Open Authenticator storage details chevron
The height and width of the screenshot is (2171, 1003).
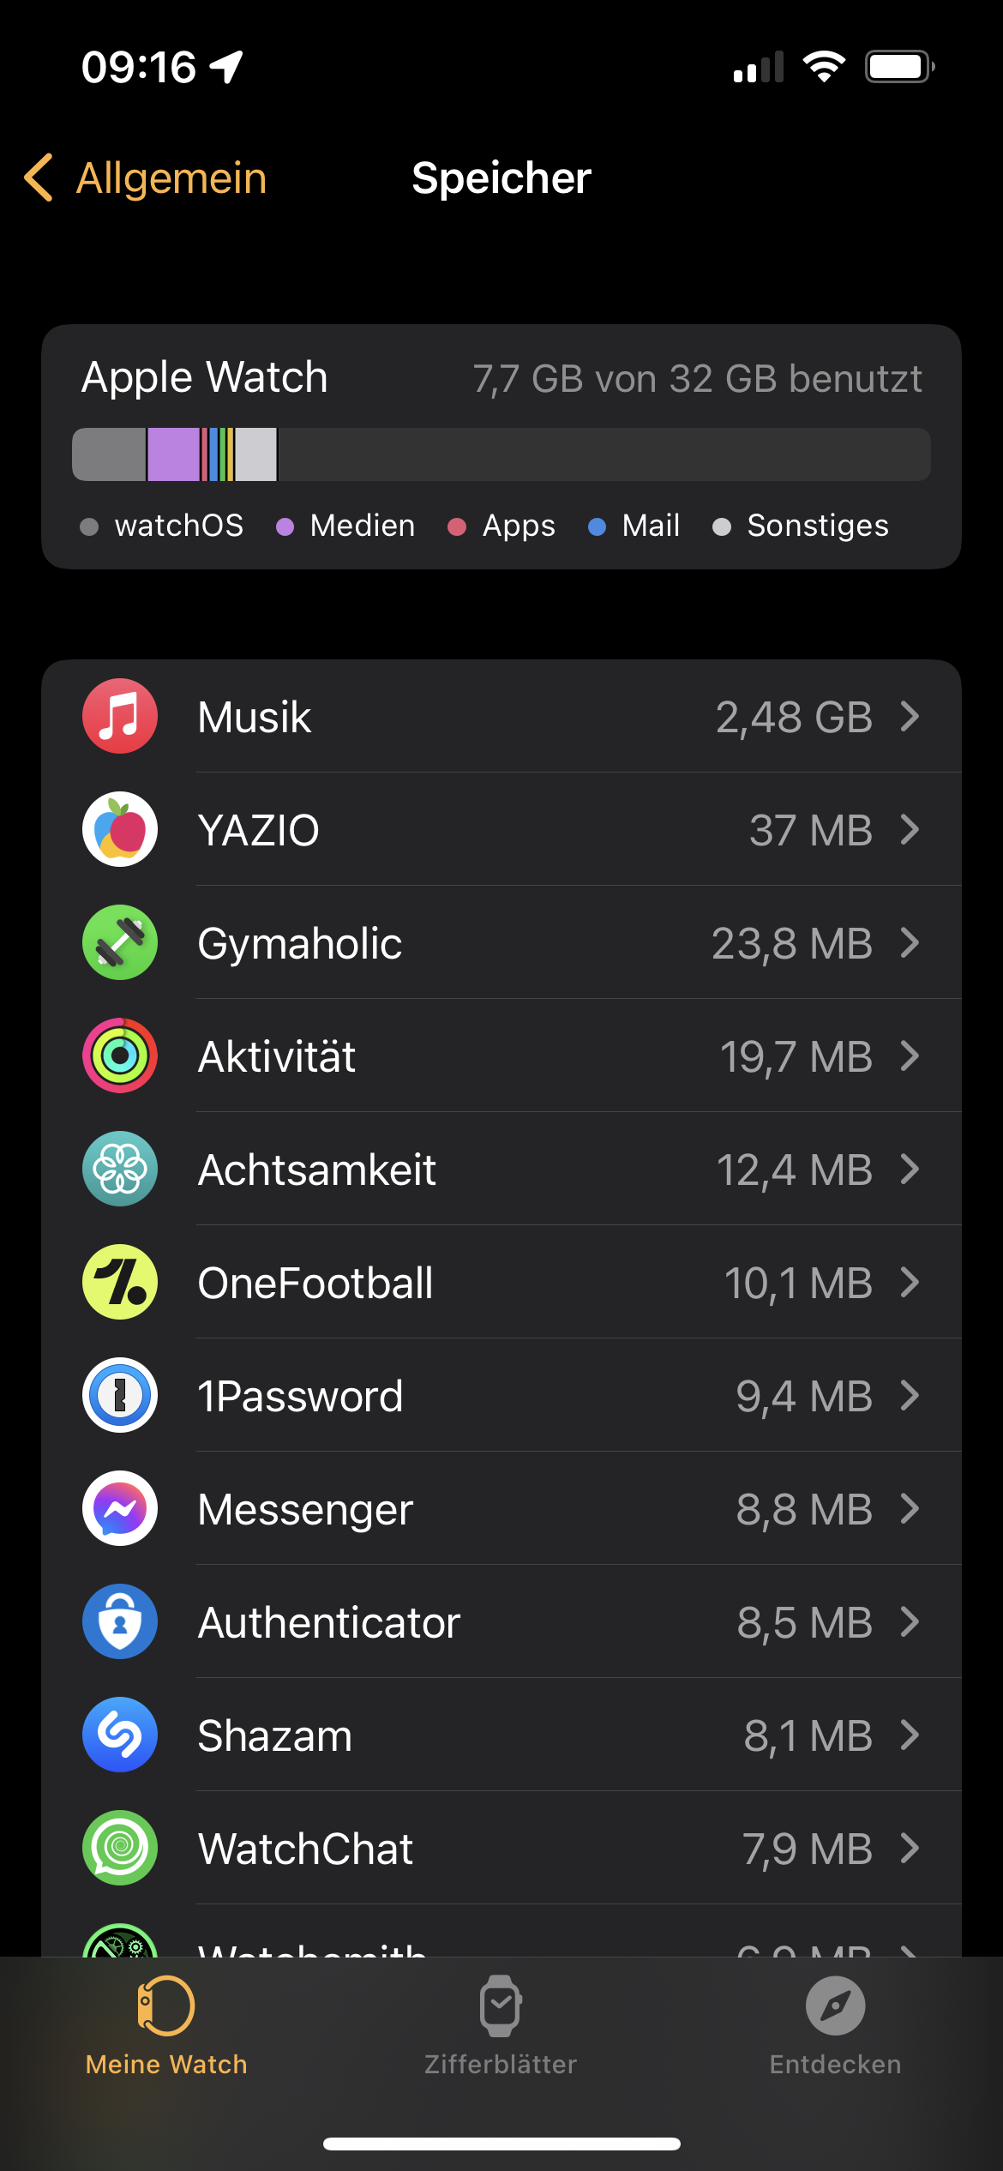coord(910,1621)
